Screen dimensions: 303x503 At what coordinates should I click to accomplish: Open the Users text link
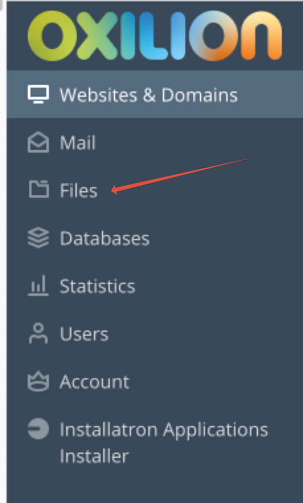84,334
